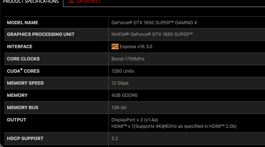265x147 pixels.
Task: Click the DisplayPort x 3 output text
Action: [x=135, y=120]
